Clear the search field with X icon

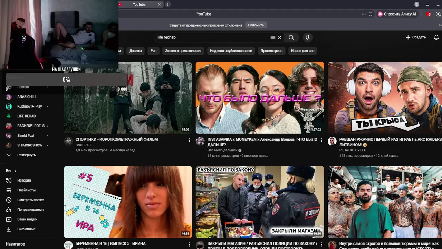pos(280,37)
